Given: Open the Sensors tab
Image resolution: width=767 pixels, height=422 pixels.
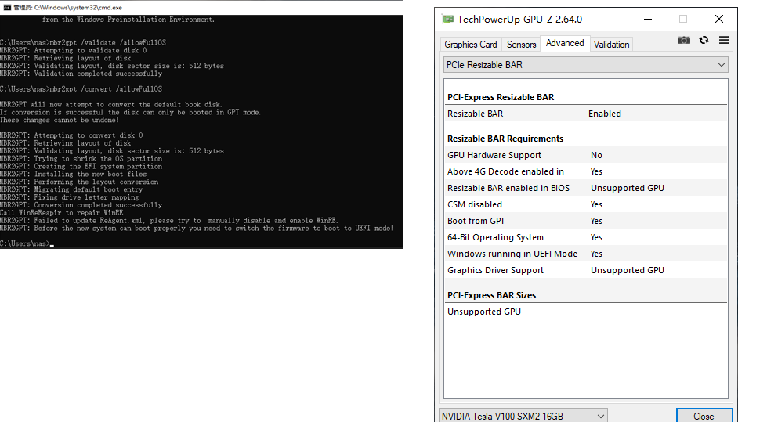Looking at the screenshot, I should point(521,45).
